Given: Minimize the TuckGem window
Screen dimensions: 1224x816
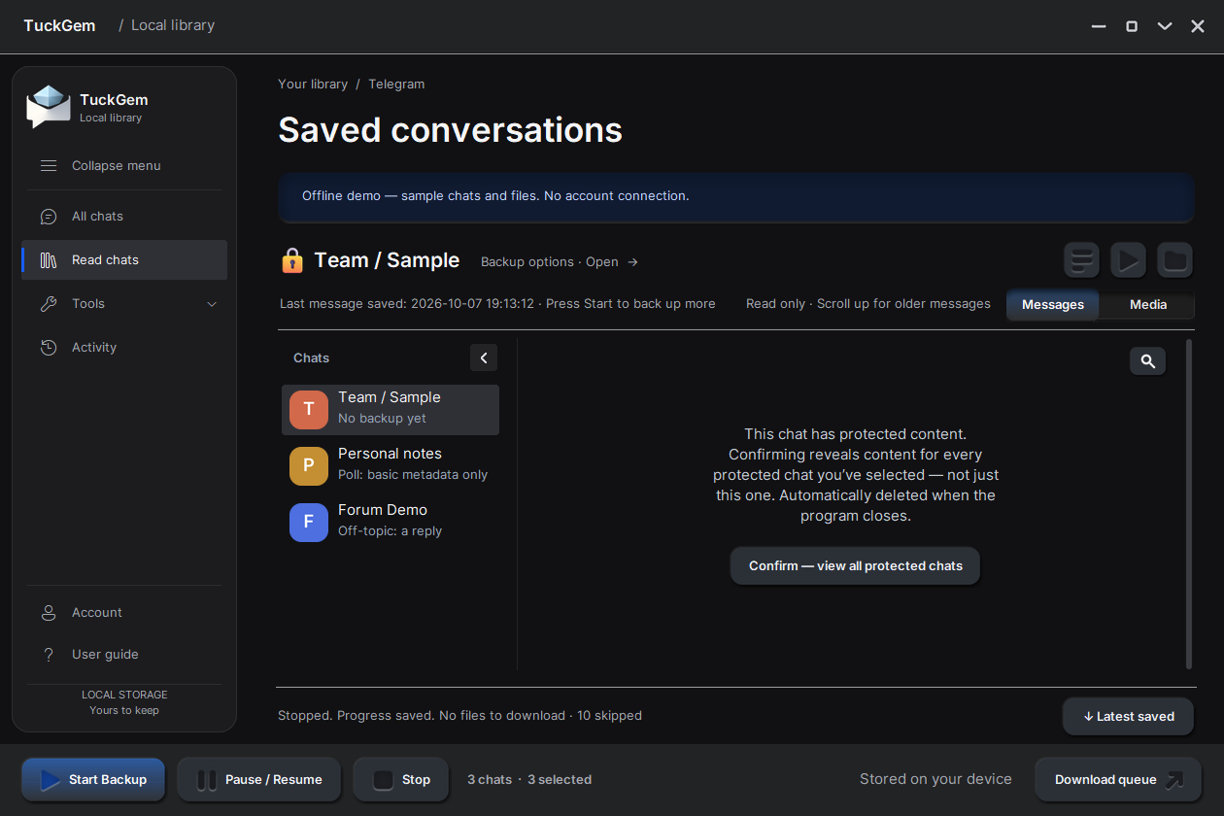Looking at the screenshot, I should 1099,26.
